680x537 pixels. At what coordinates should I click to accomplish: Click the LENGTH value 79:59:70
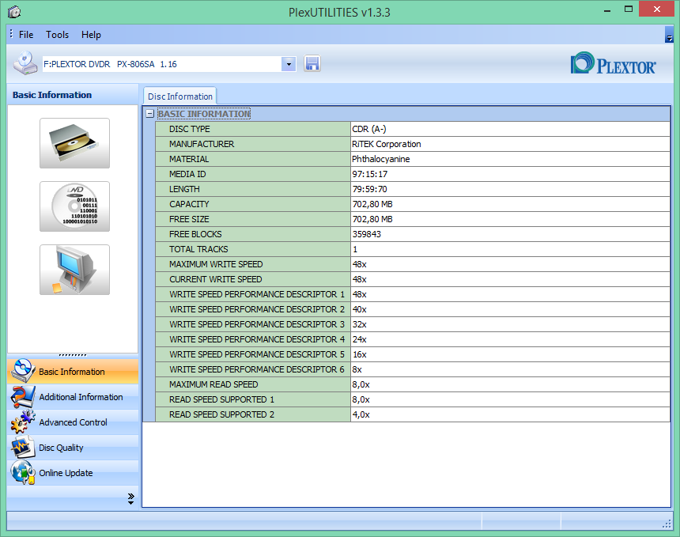click(369, 189)
